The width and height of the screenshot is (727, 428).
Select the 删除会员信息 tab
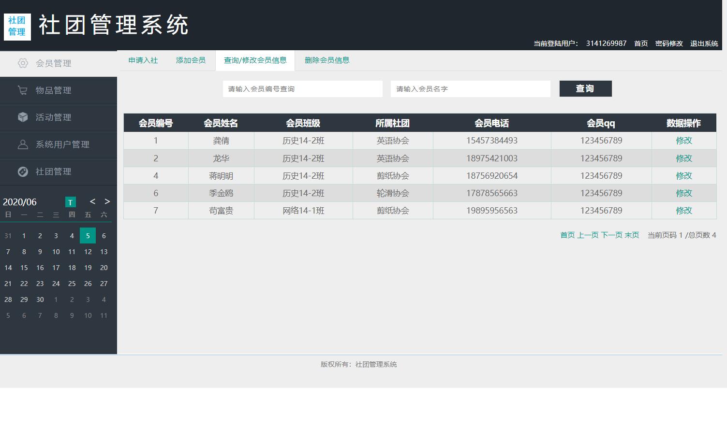coord(326,60)
